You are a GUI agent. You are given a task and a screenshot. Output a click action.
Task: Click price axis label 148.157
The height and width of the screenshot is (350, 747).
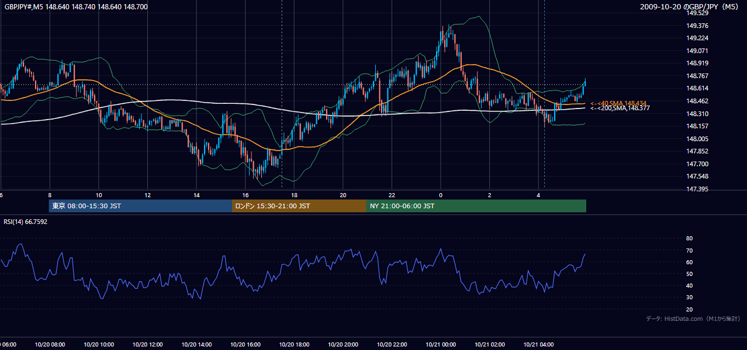pyautogui.click(x=698, y=126)
